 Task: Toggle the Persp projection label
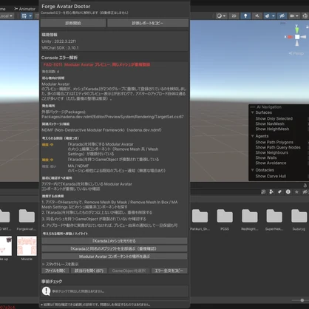tap(296, 53)
